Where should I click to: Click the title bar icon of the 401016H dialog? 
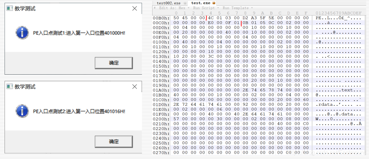(9, 87)
